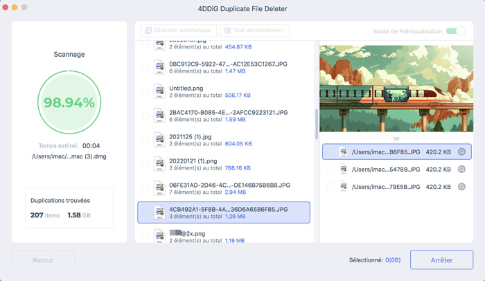Click the Retour button
Screen dimensions: 485x281
coord(43,260)
